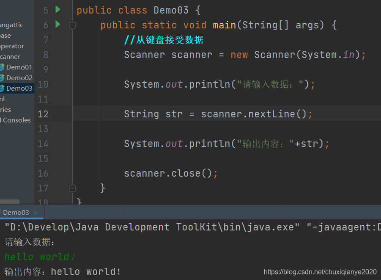Click Demo03 class file icon
The image size is (381, 280).
click(x=2, y=89)
